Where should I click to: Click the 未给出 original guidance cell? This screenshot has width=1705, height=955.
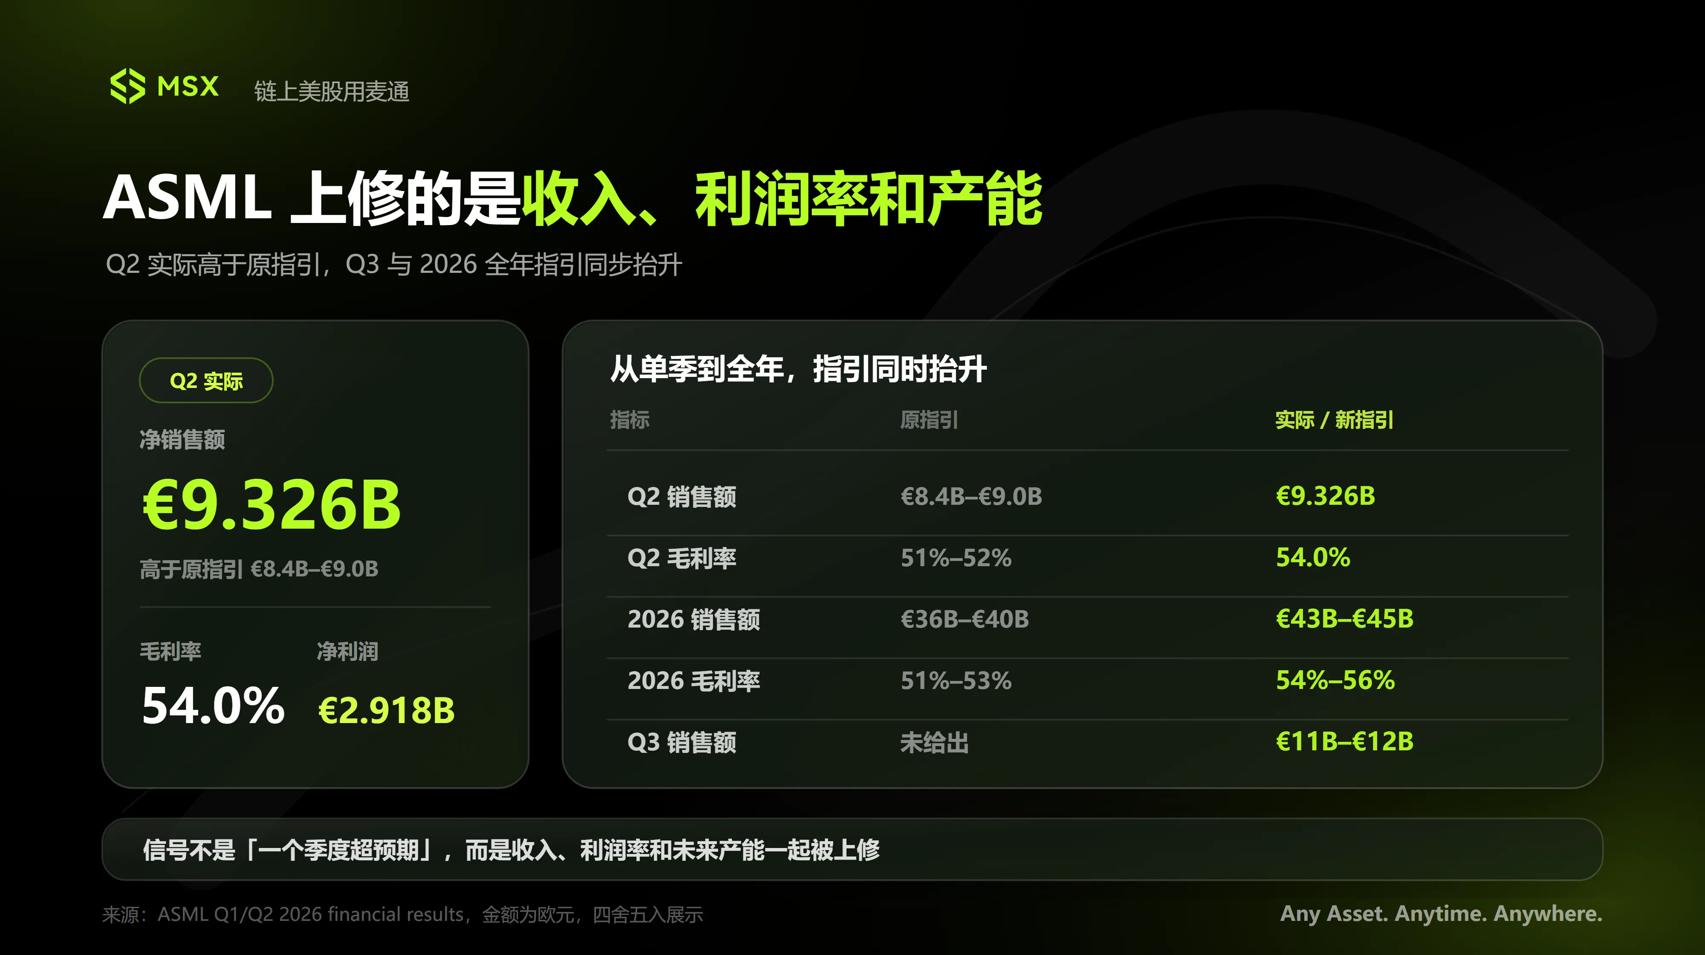pos(934,743)
